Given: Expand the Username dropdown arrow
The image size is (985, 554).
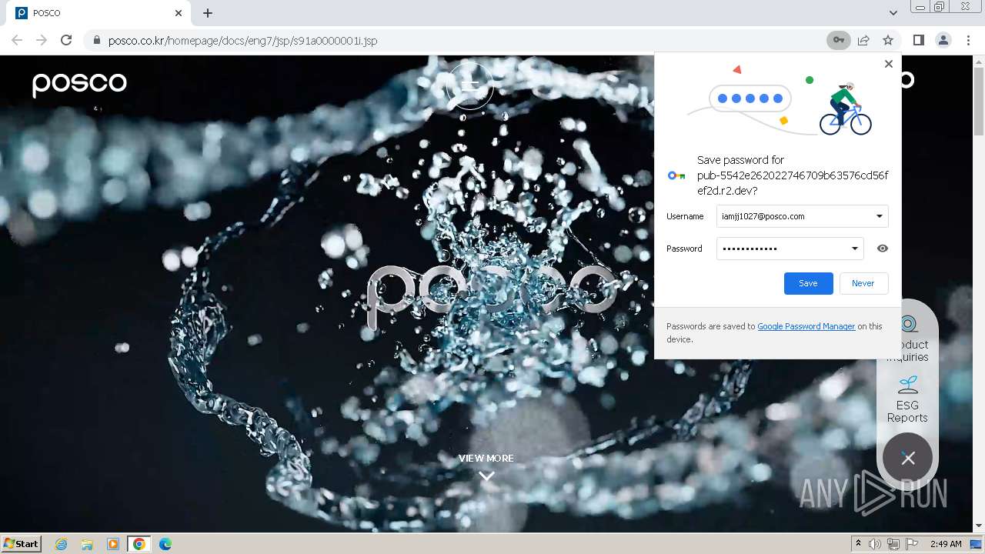Looking at the screenshot, I should pyautogui.click(x=879, y=216).
